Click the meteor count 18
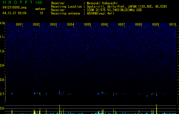This screenshot has width=179, height=114. [x=41, y=13]
